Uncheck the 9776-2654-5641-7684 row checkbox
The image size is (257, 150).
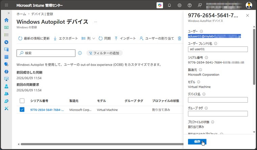[x=22, y=110]
